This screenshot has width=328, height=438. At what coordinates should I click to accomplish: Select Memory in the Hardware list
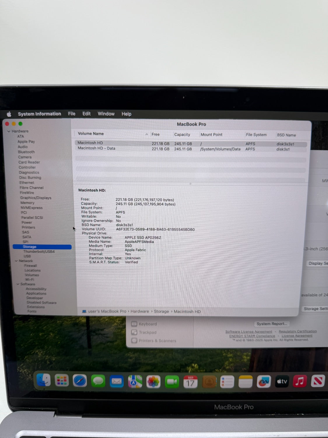27,203
